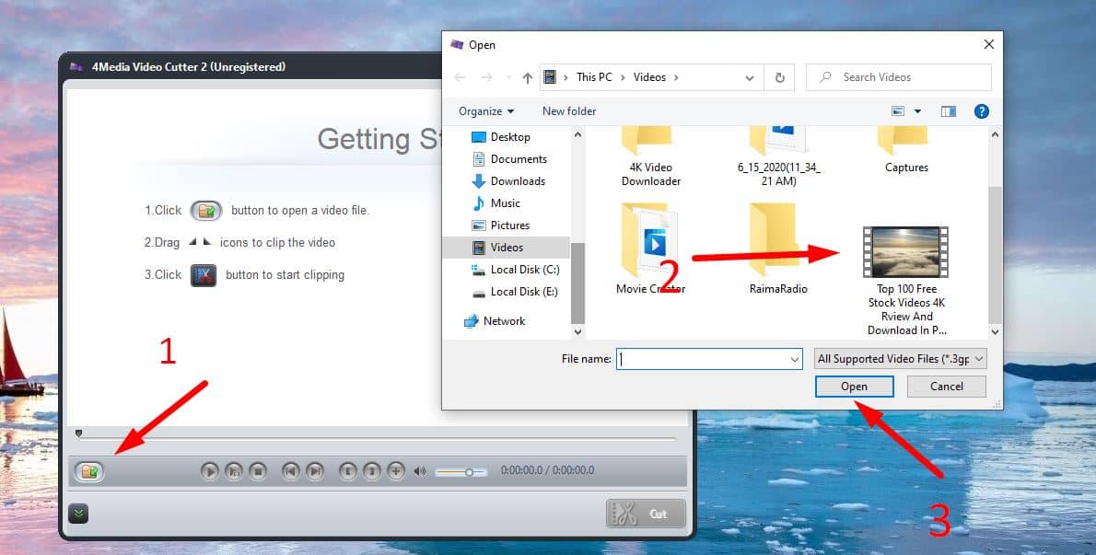This screenshot has height=555, width=1096.
Task: Open the Organize menu
Action: (x=486, y=111)
